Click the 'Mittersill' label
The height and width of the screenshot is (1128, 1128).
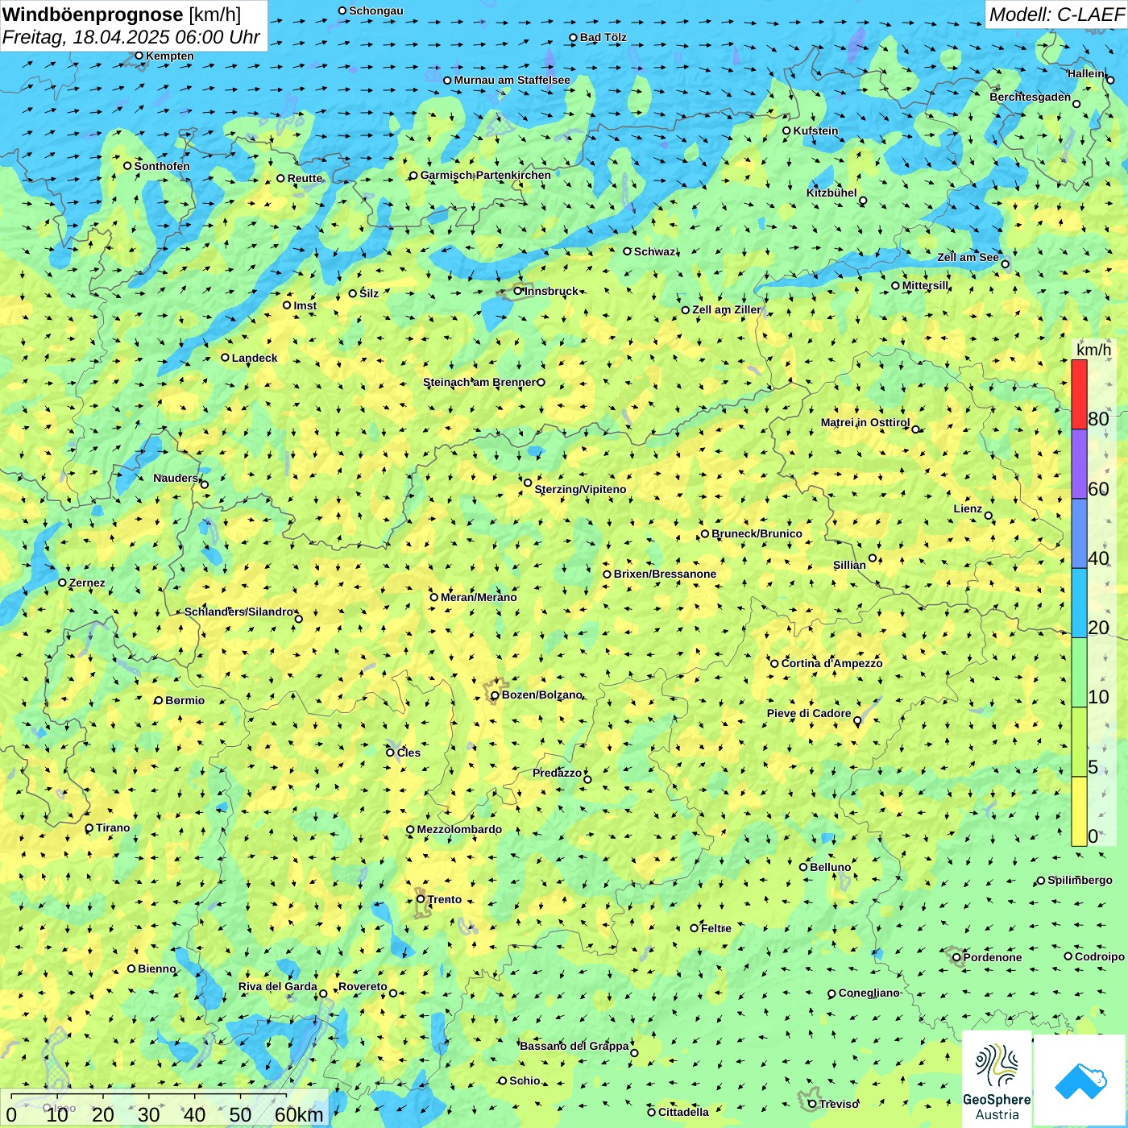[x=925, y=285]
